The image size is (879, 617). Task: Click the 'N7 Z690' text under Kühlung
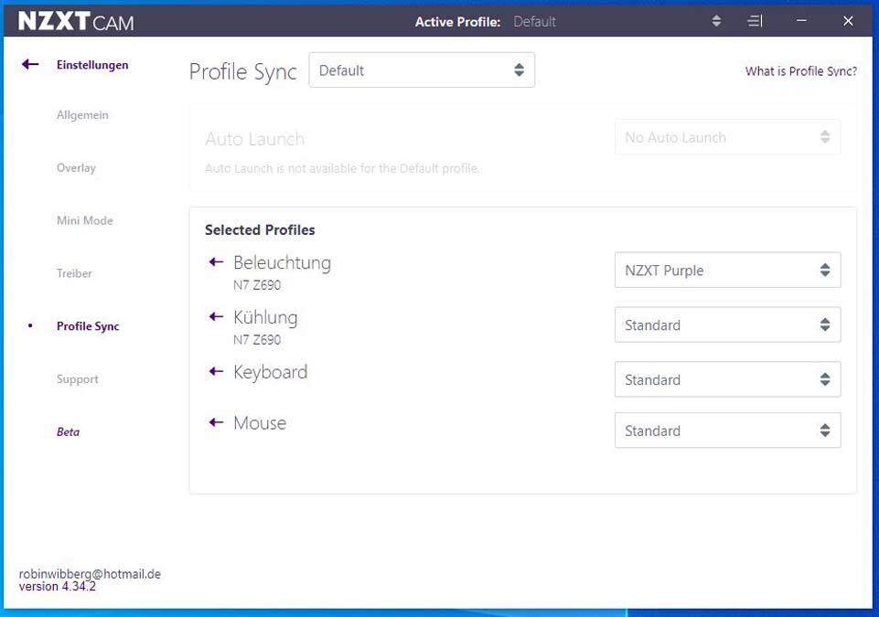pos(257,340)
